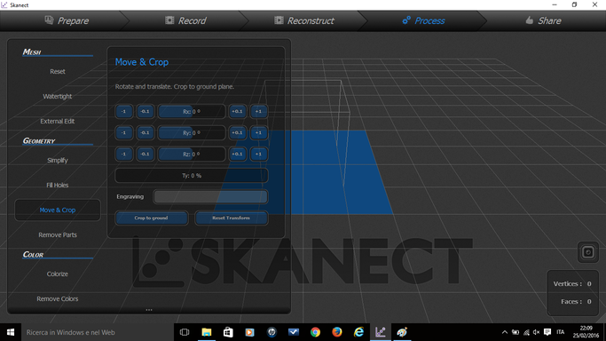Screen dimensions: 606x341
Task: Decrease Ry by 0.1
Action: coord(145,132)
